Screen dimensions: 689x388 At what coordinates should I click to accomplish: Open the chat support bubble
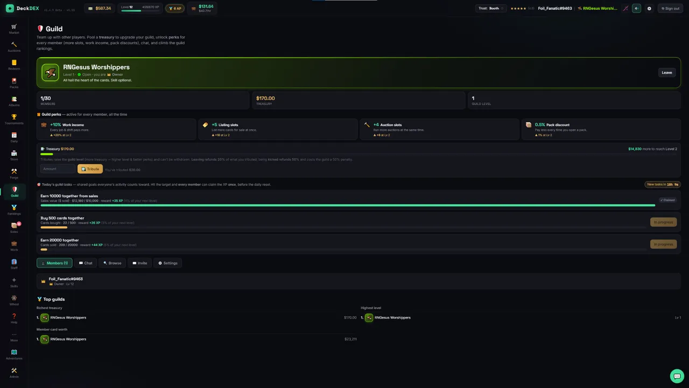point(677,376)
